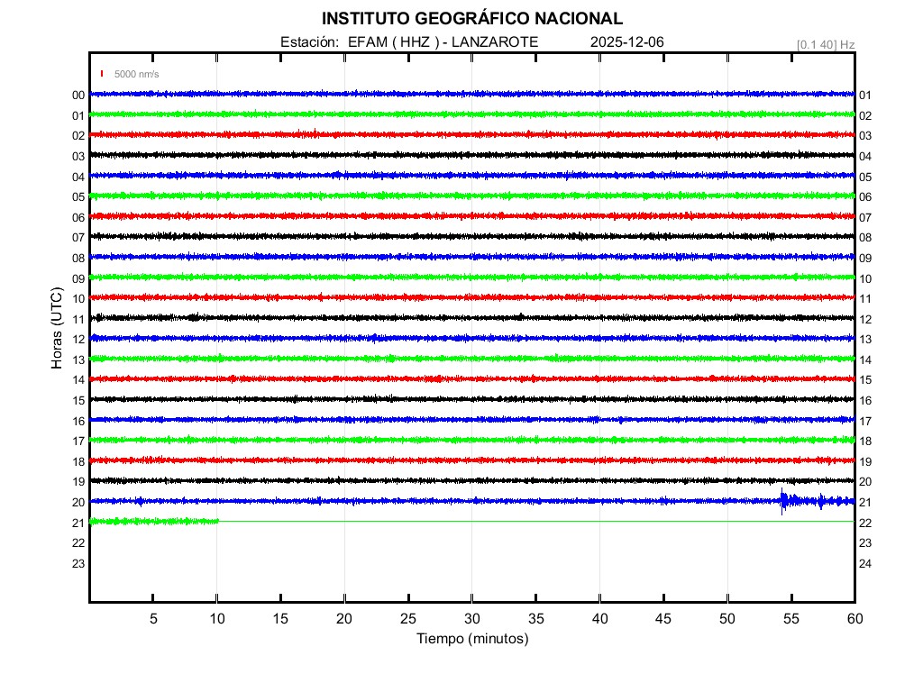Image resolution: width=923 pixels, height=692 pixels.
Task: Select the right-side hour label 22
Action: click(x=864, y=523)
